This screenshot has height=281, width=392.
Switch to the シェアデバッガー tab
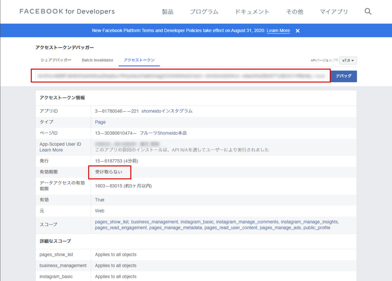pyautogui.click(x=56, y=60)
